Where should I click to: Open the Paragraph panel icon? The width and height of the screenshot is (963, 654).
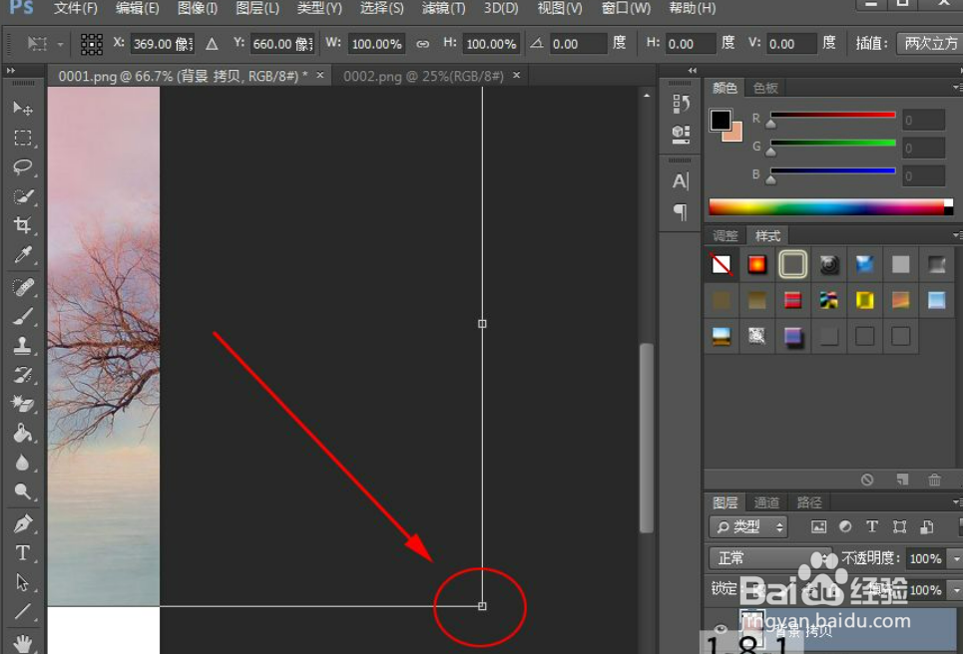click(681, 211)
